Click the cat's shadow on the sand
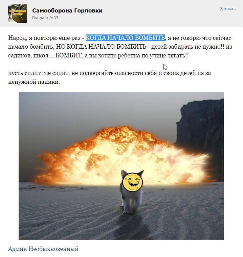This screenshot has width=243, height=257. tap(131, 226)
